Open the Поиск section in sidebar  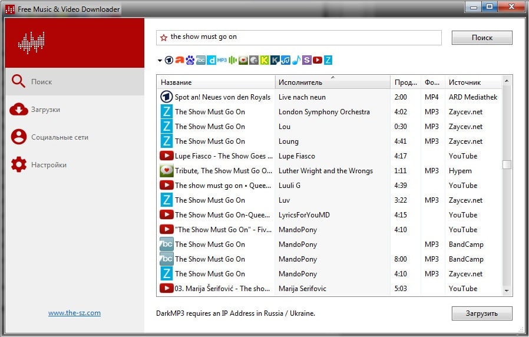tap(75, 82)
